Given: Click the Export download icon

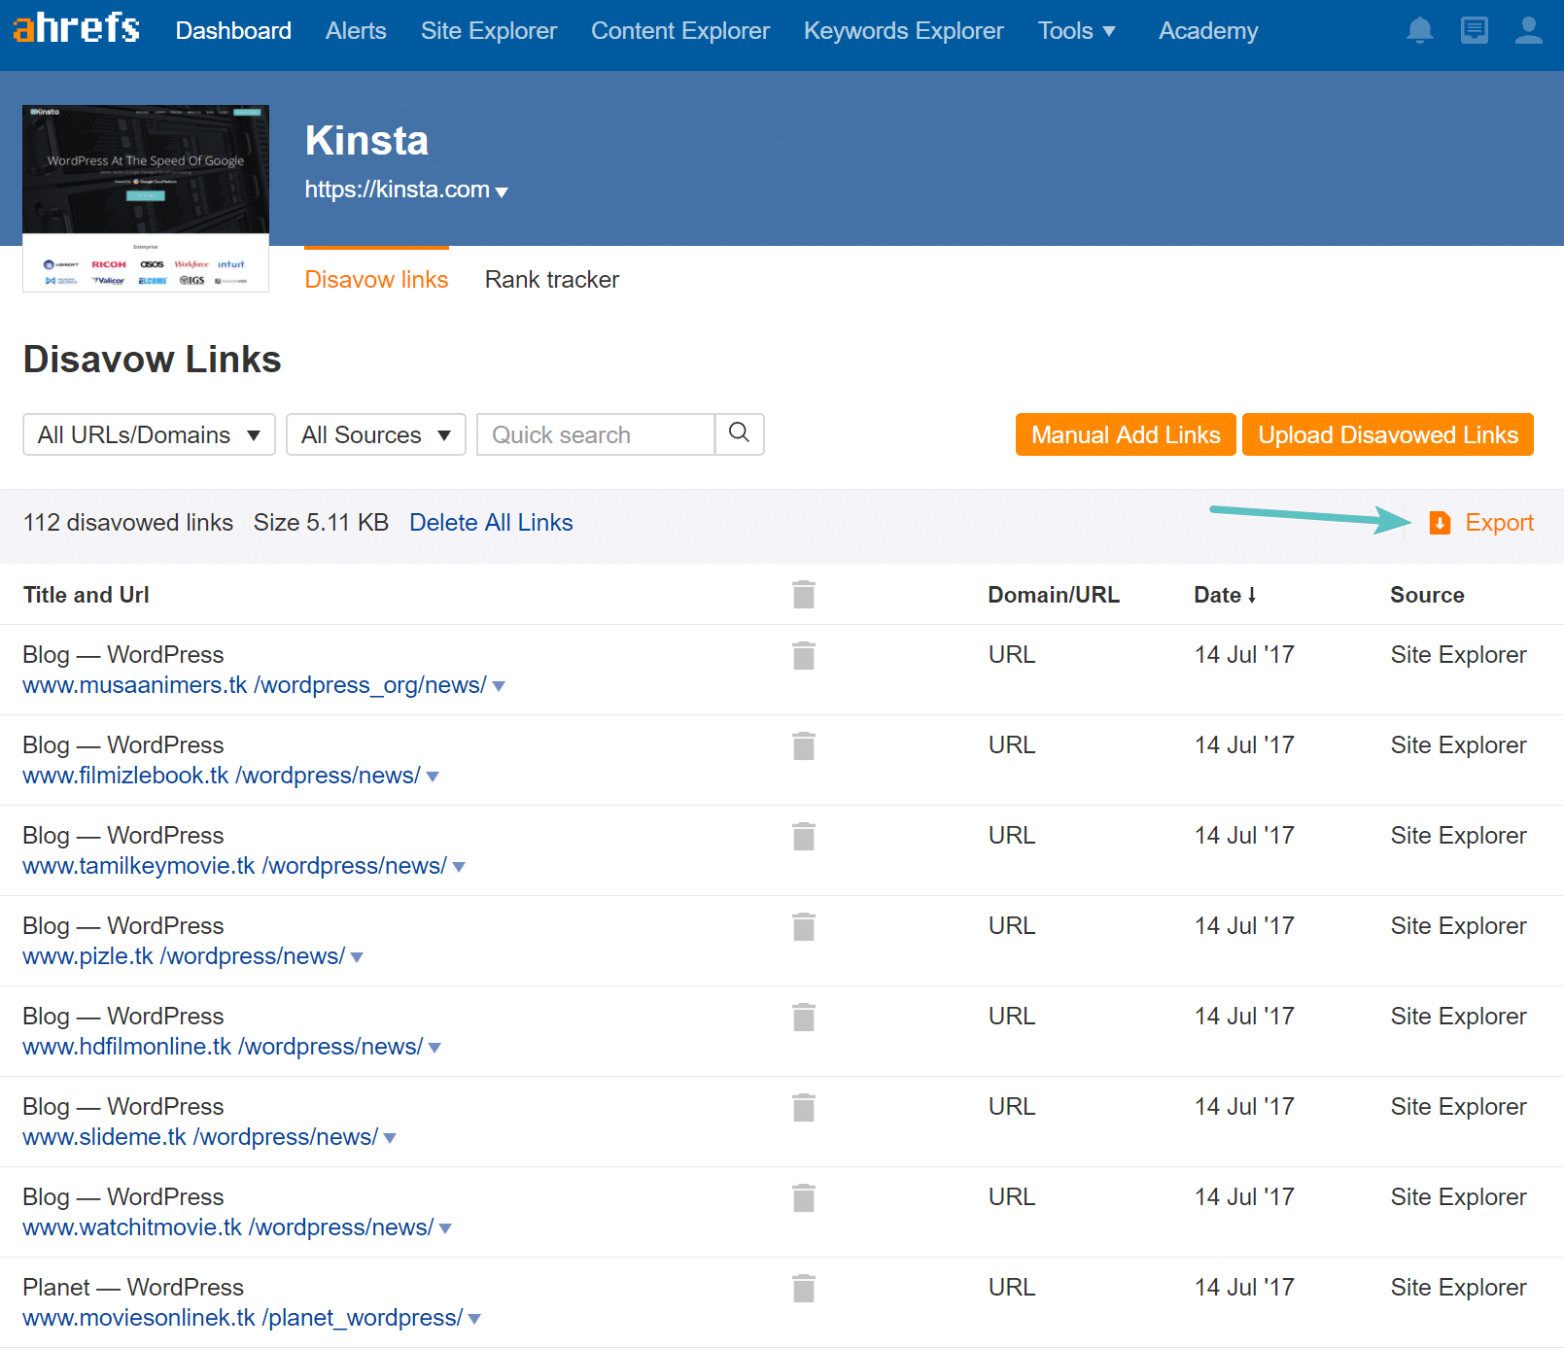Looking at the screenshot, I should point(1440,522).
